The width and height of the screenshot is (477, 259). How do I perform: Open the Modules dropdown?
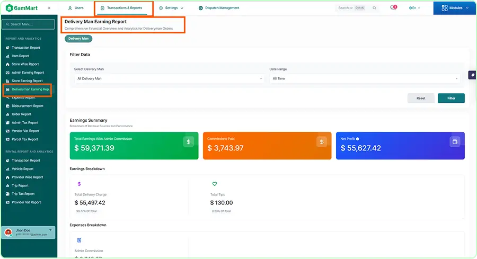pos(455,8)
